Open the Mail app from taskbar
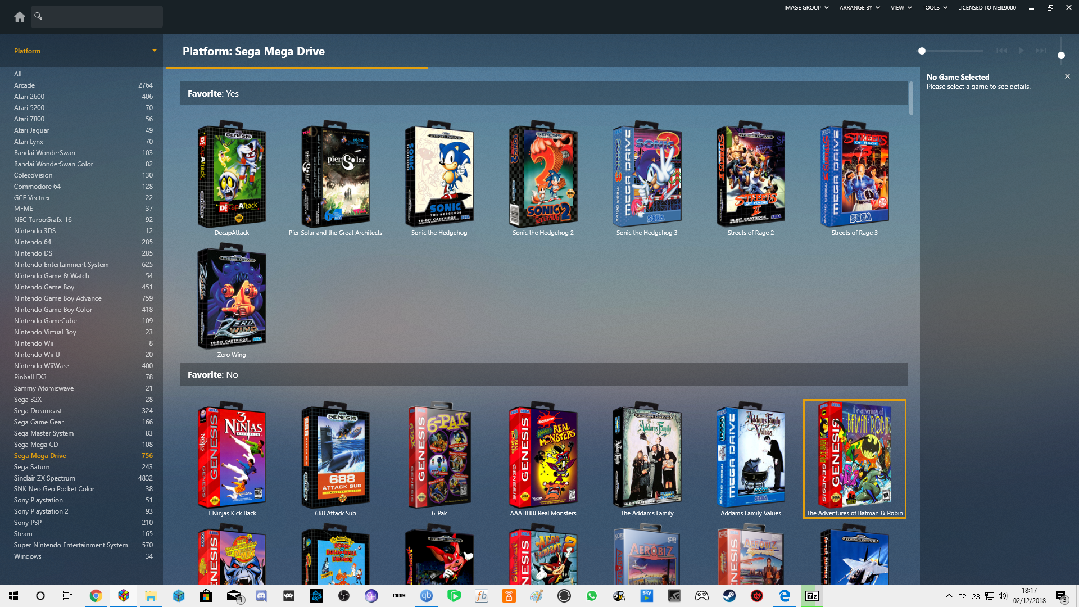Image resolution: width=1079 pixels, height=607 pixels. (x=234, y=596)
